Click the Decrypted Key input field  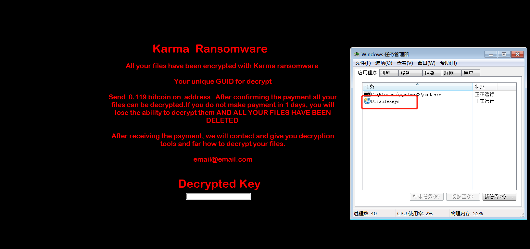click(218, 197)
